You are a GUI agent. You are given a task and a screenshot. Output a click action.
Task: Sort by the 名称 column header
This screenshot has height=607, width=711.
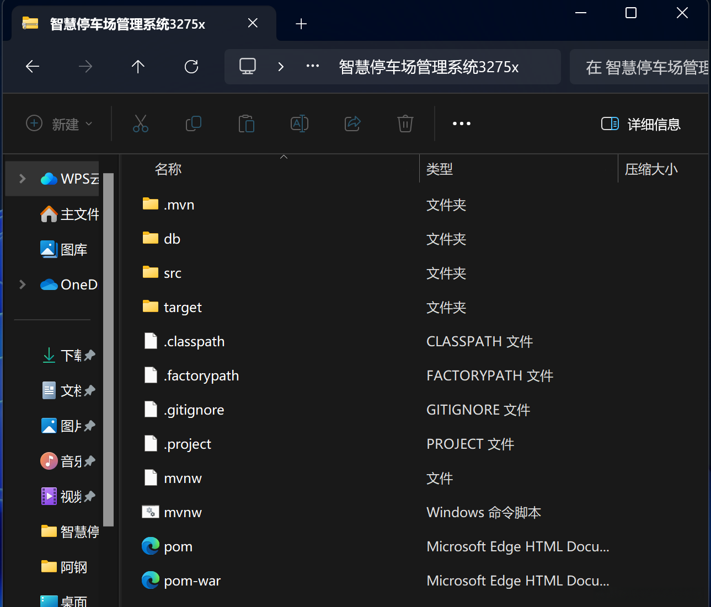(168, 169)
